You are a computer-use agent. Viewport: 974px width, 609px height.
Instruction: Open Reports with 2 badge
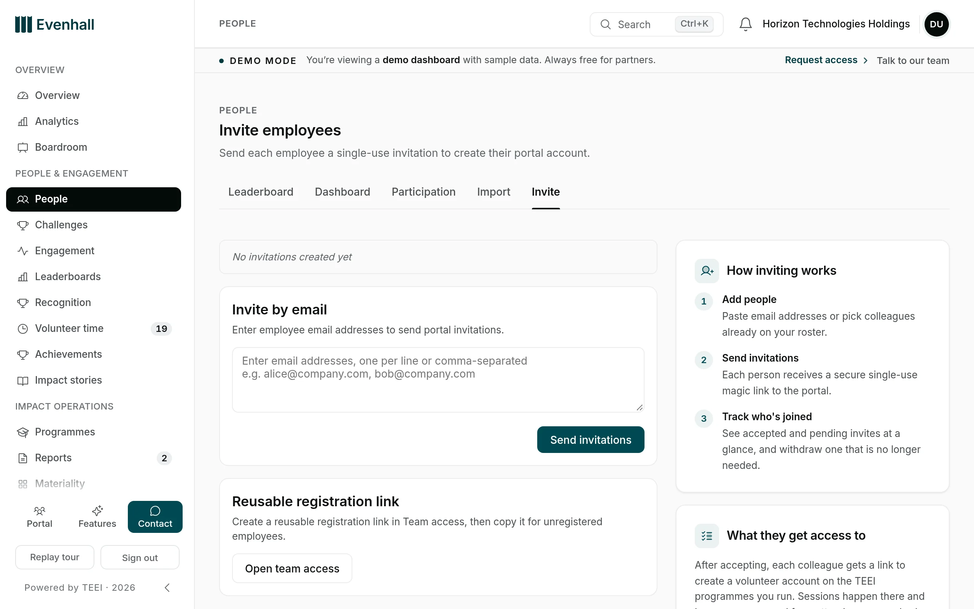click(93, 458)
